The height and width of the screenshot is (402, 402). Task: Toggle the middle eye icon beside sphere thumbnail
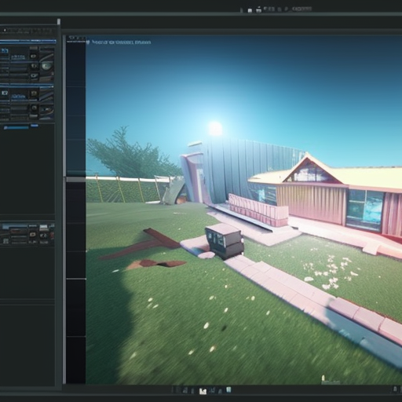(34, 66)
